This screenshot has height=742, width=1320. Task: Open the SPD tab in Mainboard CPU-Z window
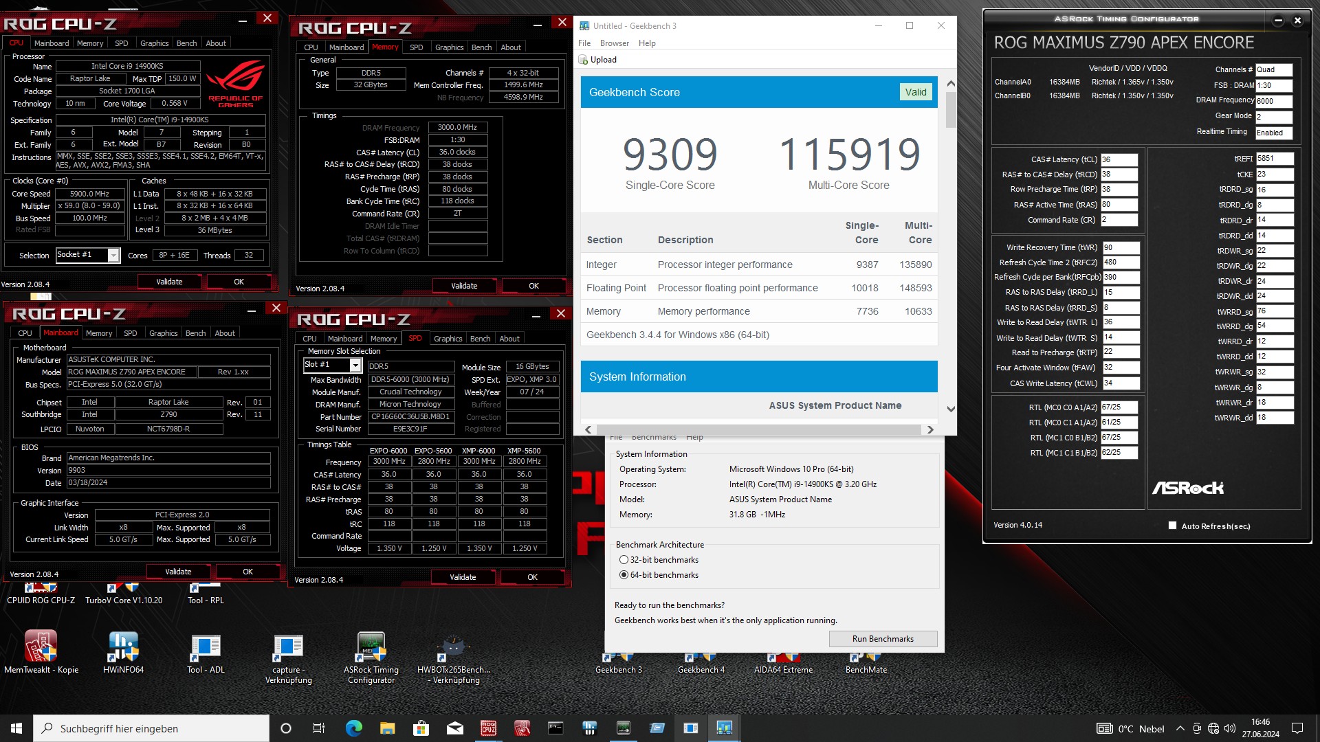coord(131,333)
